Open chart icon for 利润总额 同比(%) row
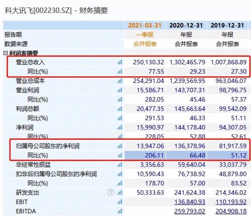The width and height of the screenshot is (251, 216). tap(119, 118)
